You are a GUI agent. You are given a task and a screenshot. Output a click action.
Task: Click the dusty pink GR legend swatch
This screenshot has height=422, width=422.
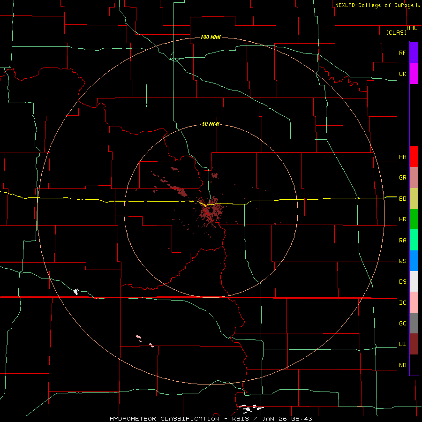point(414,178)
